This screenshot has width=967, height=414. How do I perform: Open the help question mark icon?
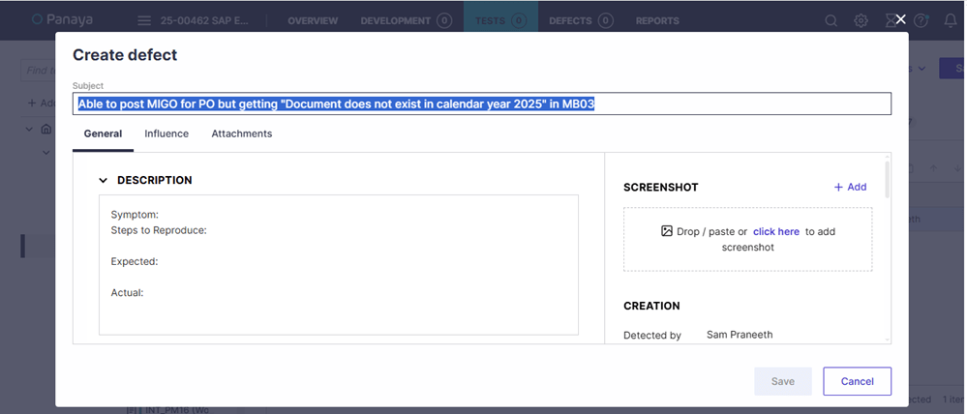click(x=921, y=20)
